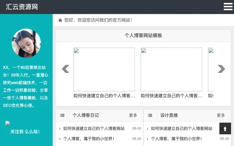This screenshot has width=234, height=146.
Task: Click broken QR image above 关注我 么么哒
Action: pos(8,123)
